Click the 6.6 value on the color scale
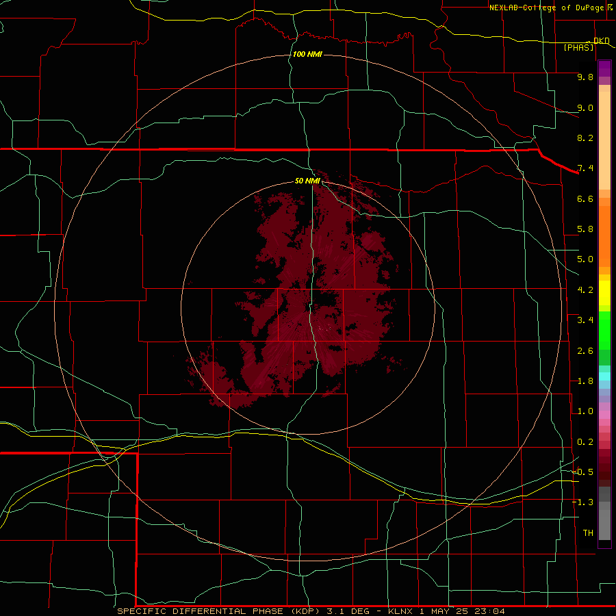The image size is (616, 616). pyautogui.click(x=585, y=198)
